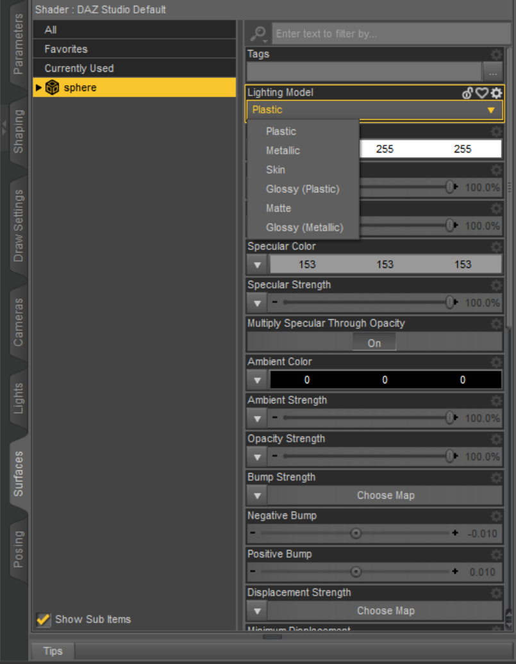Image resolution: width=516 pixels, height=664 pixels.
Task: Click Specular Strength minus icon
Action: click(275, 302)
